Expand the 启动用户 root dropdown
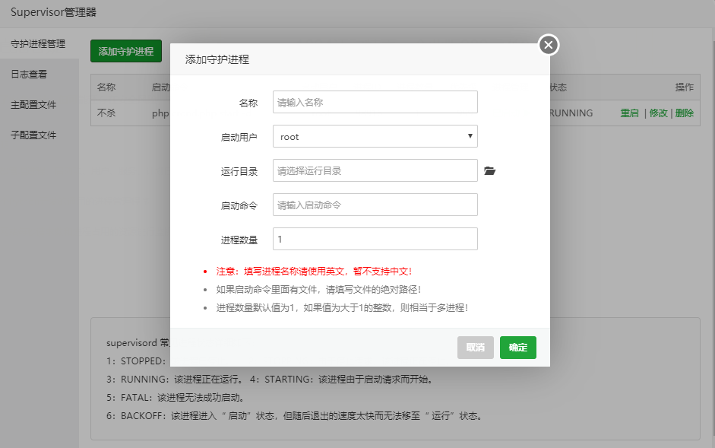Viewport: 715px width, 448px height. (x=375, y=136)
